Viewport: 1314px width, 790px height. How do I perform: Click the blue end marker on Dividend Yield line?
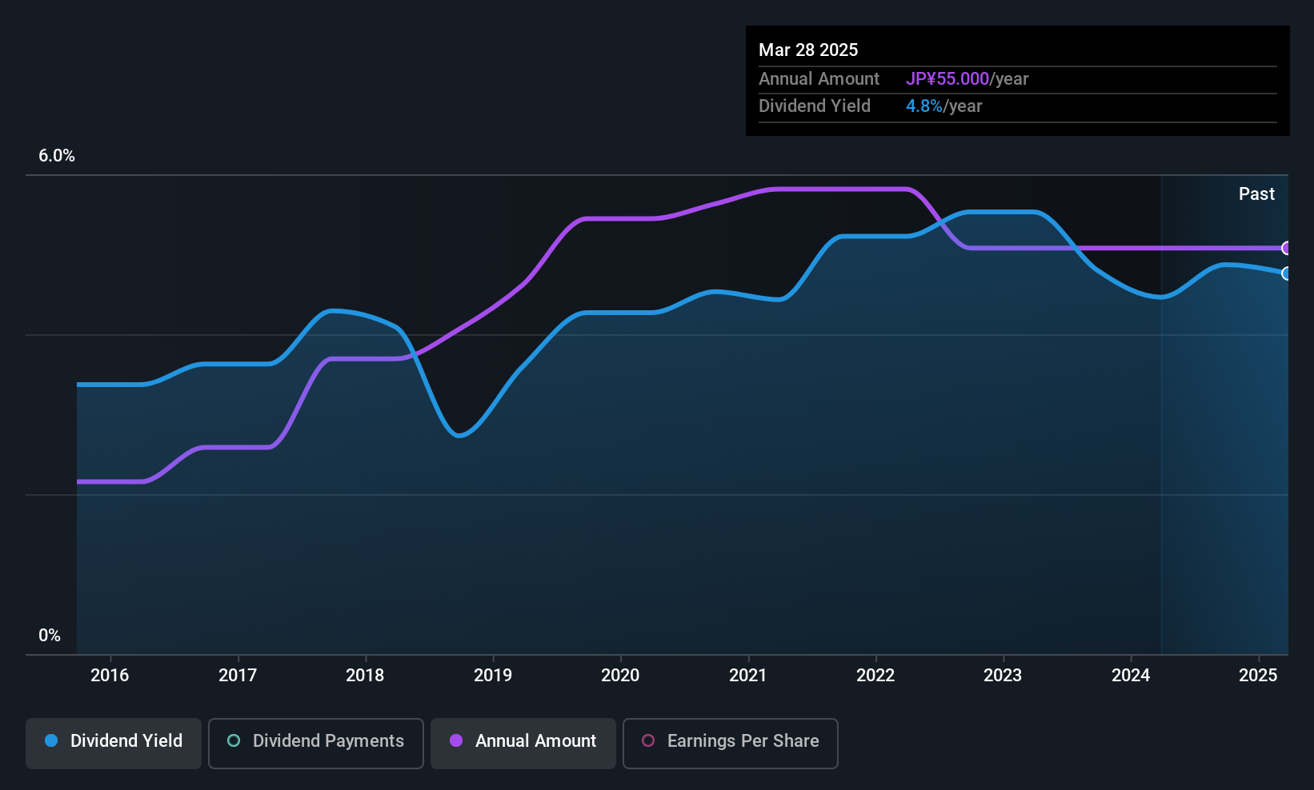click(x=1286, y=273)
